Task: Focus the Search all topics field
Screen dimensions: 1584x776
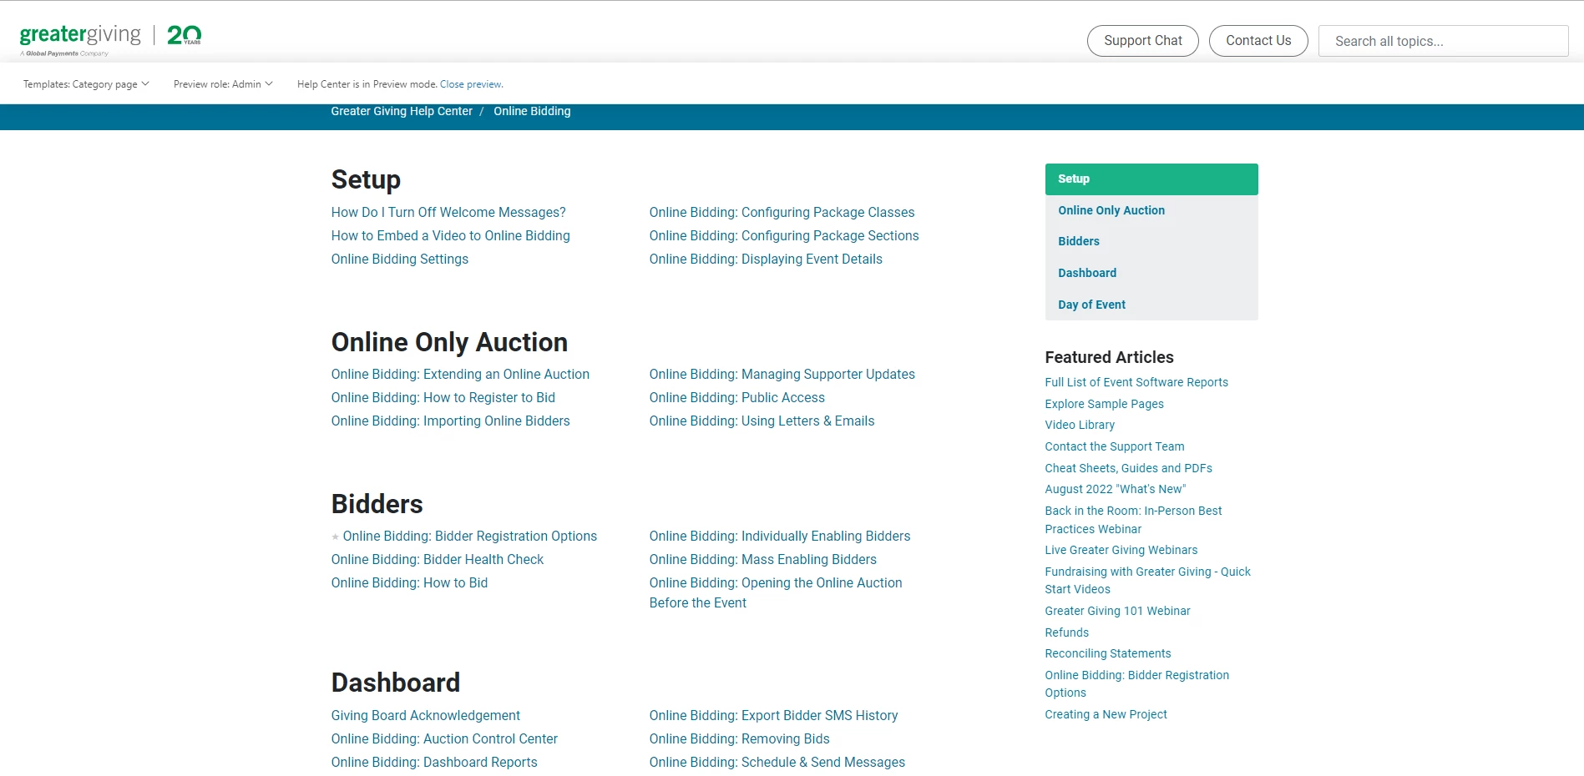Action: point(1443,41)
